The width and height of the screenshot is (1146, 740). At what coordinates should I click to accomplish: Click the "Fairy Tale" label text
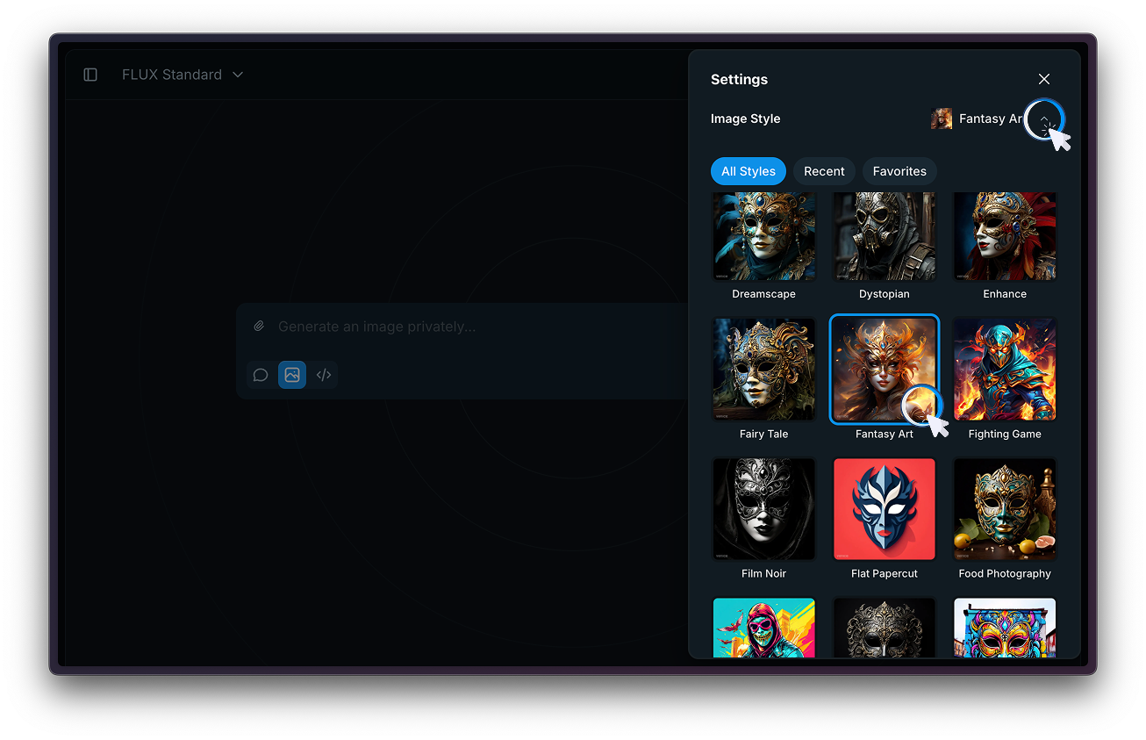tap(764, 434)
